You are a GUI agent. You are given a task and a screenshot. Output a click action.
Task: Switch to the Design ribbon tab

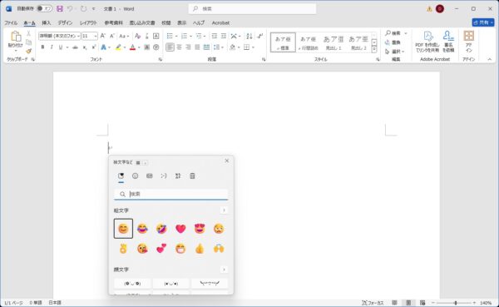tap(65, 22)
